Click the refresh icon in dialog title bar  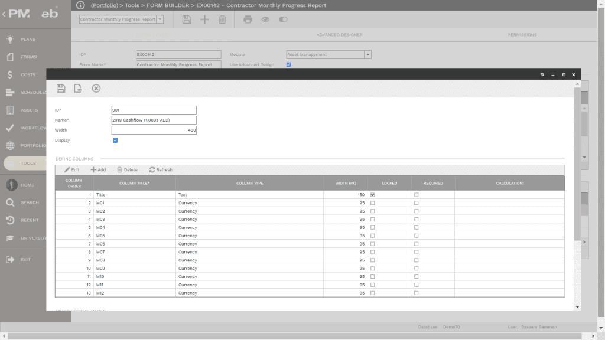[x=542, y=74]
